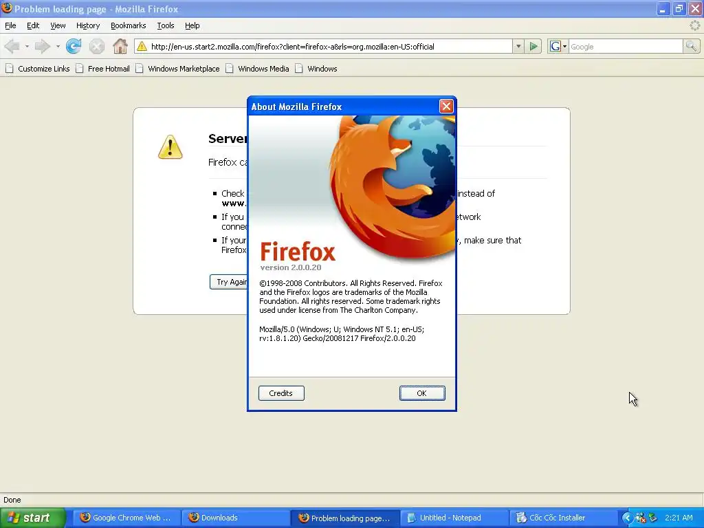704x528 pixels.
Task: Click the version 2.0.0.20 text
Action: click(291, 267)
